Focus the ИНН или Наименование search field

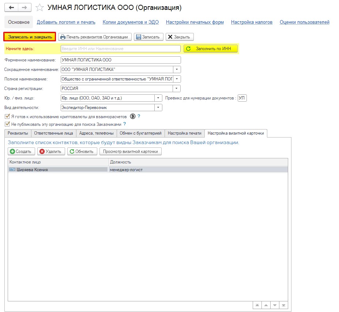121,49
